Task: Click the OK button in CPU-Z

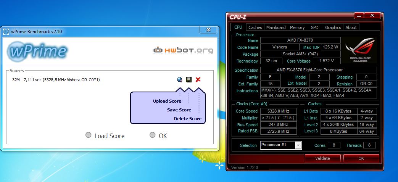Action: [361, 158]
